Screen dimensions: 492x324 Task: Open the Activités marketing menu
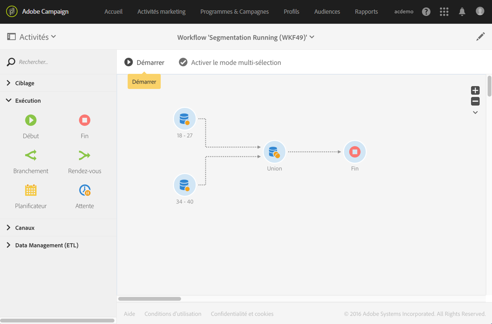coord(161,12)
